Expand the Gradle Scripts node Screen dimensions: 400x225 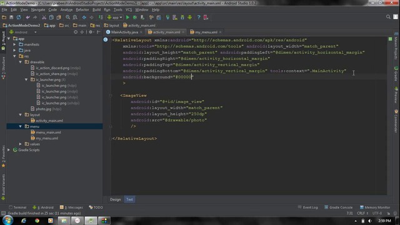[x=9, y=150]
